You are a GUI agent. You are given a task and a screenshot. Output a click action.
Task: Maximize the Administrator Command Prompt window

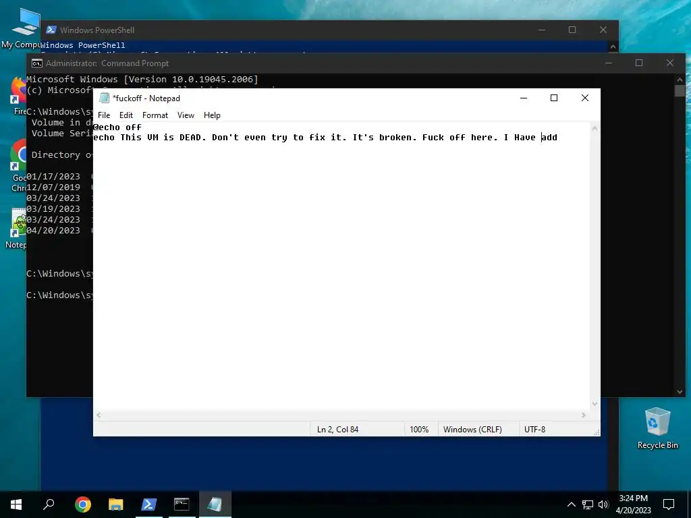[x=639, y=63]
